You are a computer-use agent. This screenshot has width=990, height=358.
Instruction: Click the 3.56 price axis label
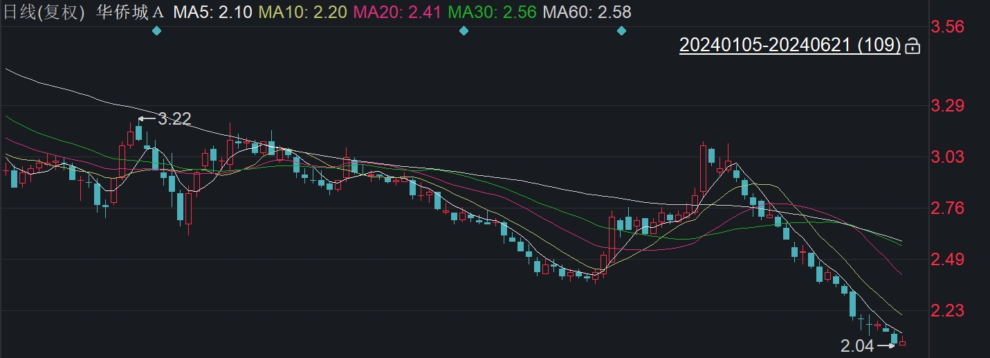coord(948,27)
